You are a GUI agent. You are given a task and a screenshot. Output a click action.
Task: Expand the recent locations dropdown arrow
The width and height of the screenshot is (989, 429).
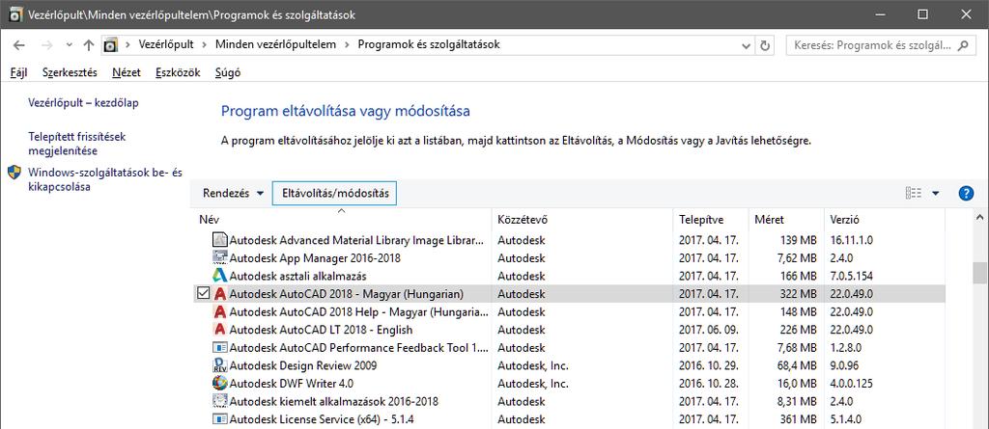(70, 45)
